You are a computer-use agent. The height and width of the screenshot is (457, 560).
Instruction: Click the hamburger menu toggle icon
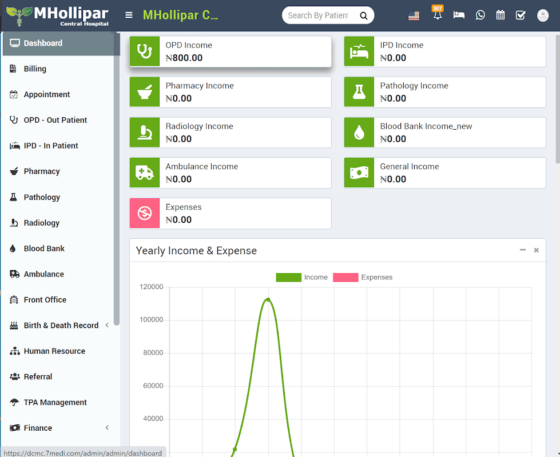[x=129, y=15]
